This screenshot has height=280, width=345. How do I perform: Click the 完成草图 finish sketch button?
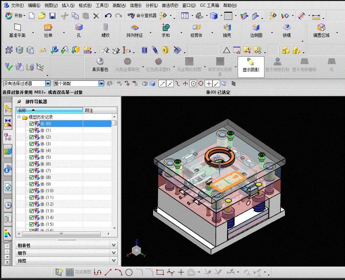(x=79, y=272)
